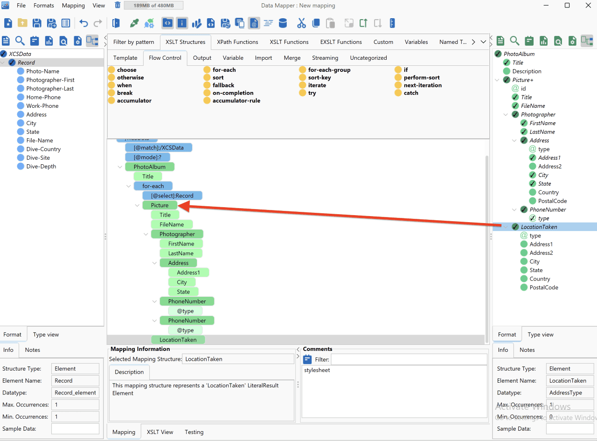Open the XSLT View tab
This screenshot has width=597, height=441.
160,432
